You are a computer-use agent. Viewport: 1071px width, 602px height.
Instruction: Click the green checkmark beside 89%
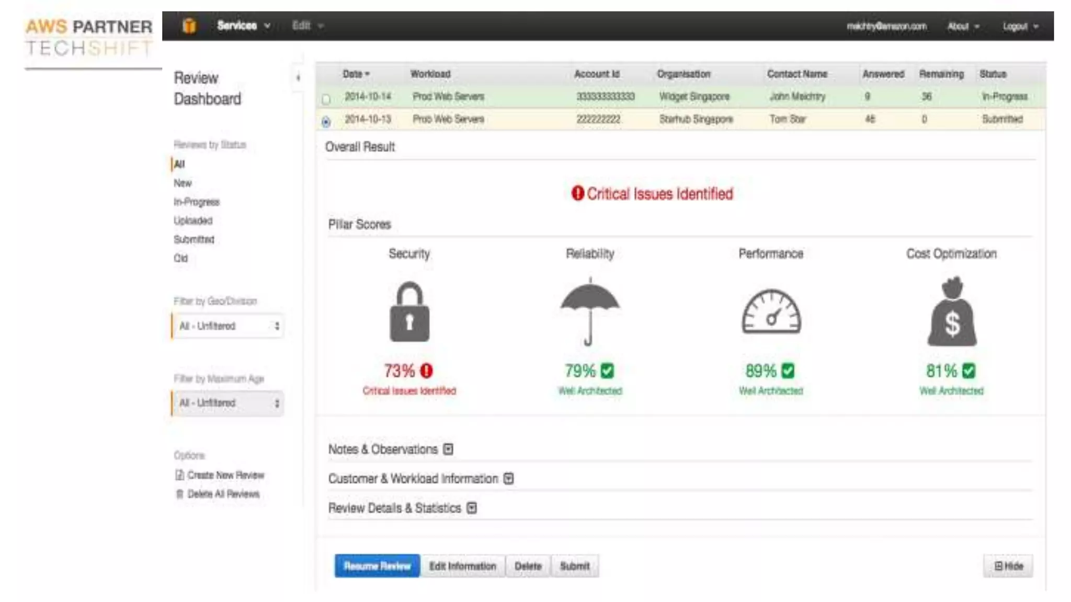[x=788, y=371]
